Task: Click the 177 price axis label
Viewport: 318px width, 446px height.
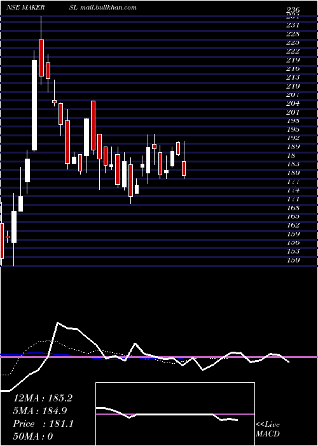Action: pos(293,182)
